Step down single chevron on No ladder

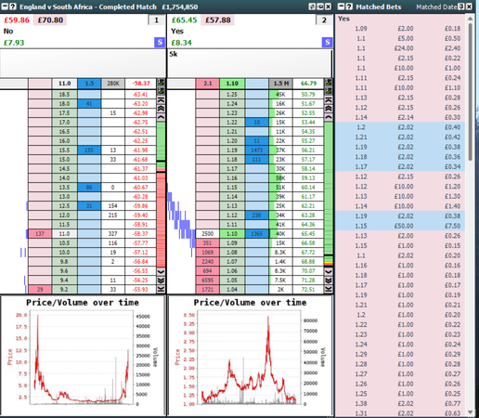click(162, 271)
